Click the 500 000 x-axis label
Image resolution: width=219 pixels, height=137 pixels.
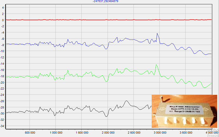point(30,133)
